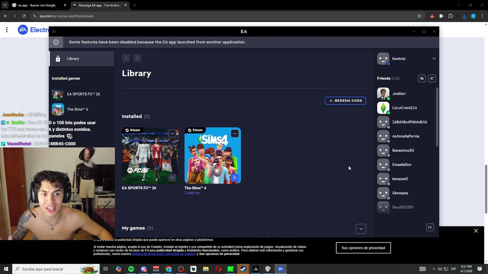Play The Sims 4 via tile play button
The width and height of the screenshot is (488, 274).
point(235,177)
